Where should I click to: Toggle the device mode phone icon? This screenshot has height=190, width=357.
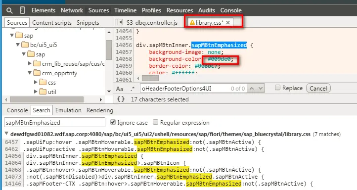[x=22, y=10]
